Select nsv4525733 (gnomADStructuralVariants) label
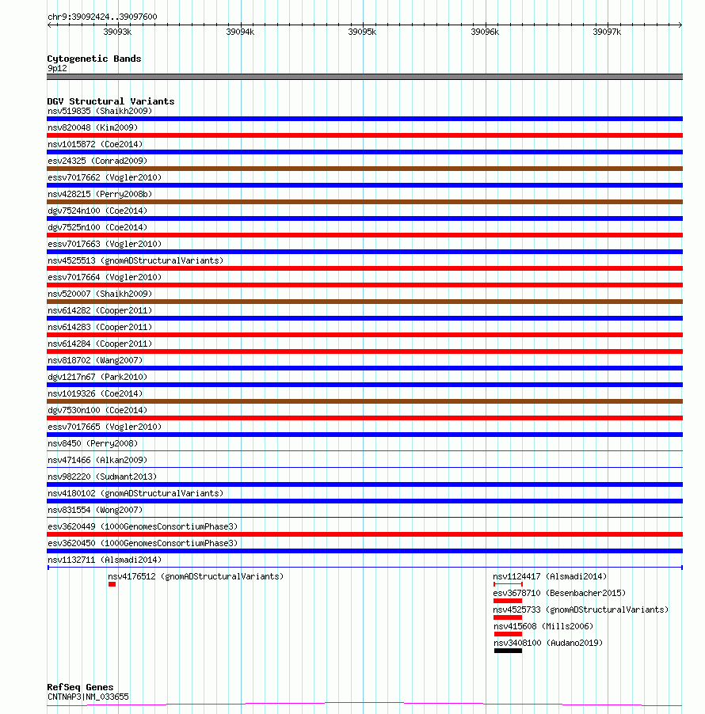 (581, 610)
